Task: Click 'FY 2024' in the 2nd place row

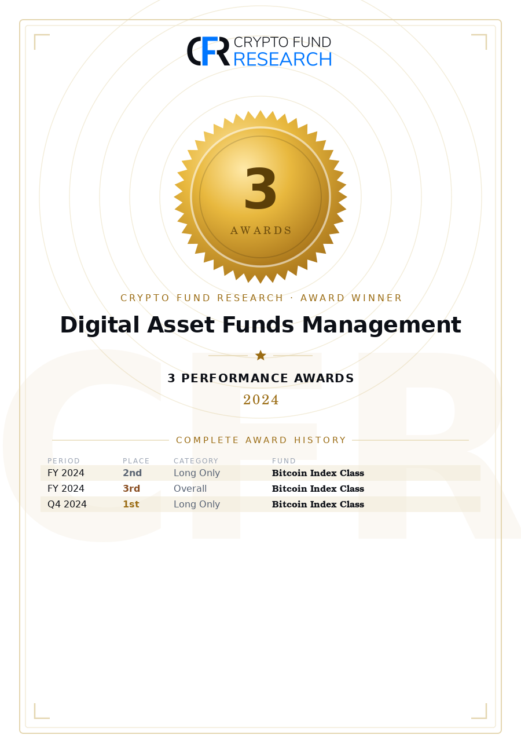Action: click(66, 473)
